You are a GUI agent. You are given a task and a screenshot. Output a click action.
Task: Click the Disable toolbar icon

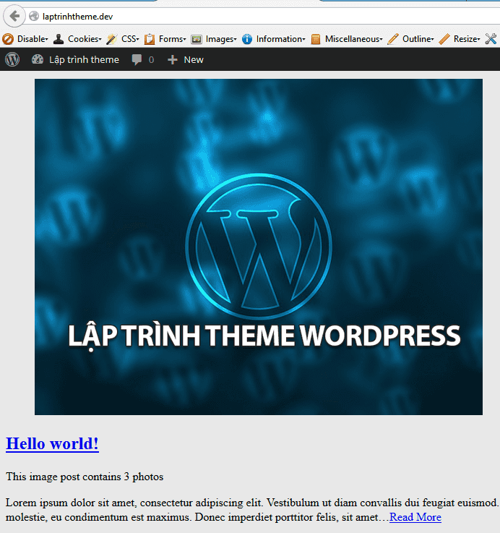point(8,39)
